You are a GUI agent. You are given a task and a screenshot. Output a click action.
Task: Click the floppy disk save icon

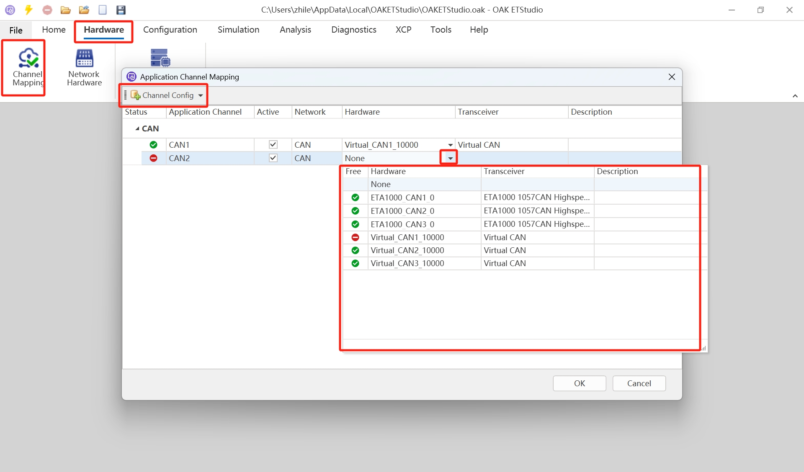pyautogui.click(x=121, y=10)
